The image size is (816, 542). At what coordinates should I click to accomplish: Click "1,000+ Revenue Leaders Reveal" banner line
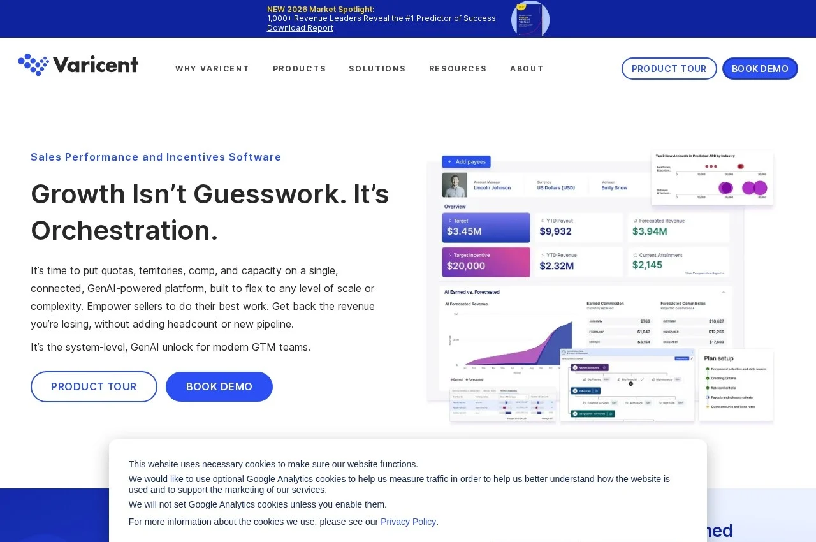[381, 18]
